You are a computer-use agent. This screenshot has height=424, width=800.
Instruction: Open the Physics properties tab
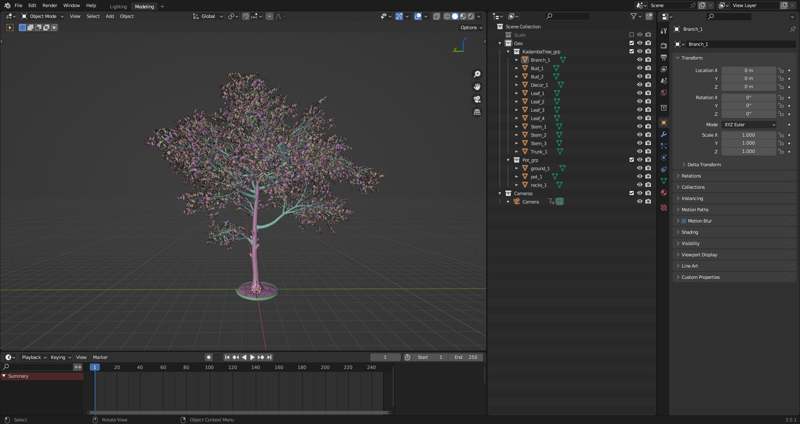(x=663, y=157)
